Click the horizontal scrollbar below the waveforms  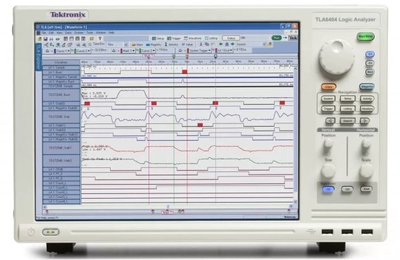point(168,207)
